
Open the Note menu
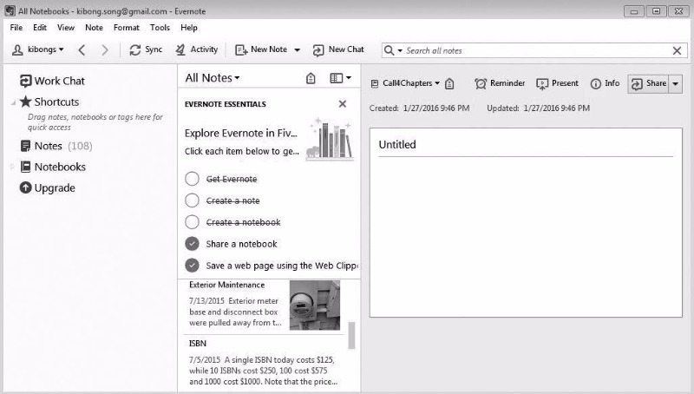pyautogui.click(x=94, y=28)
